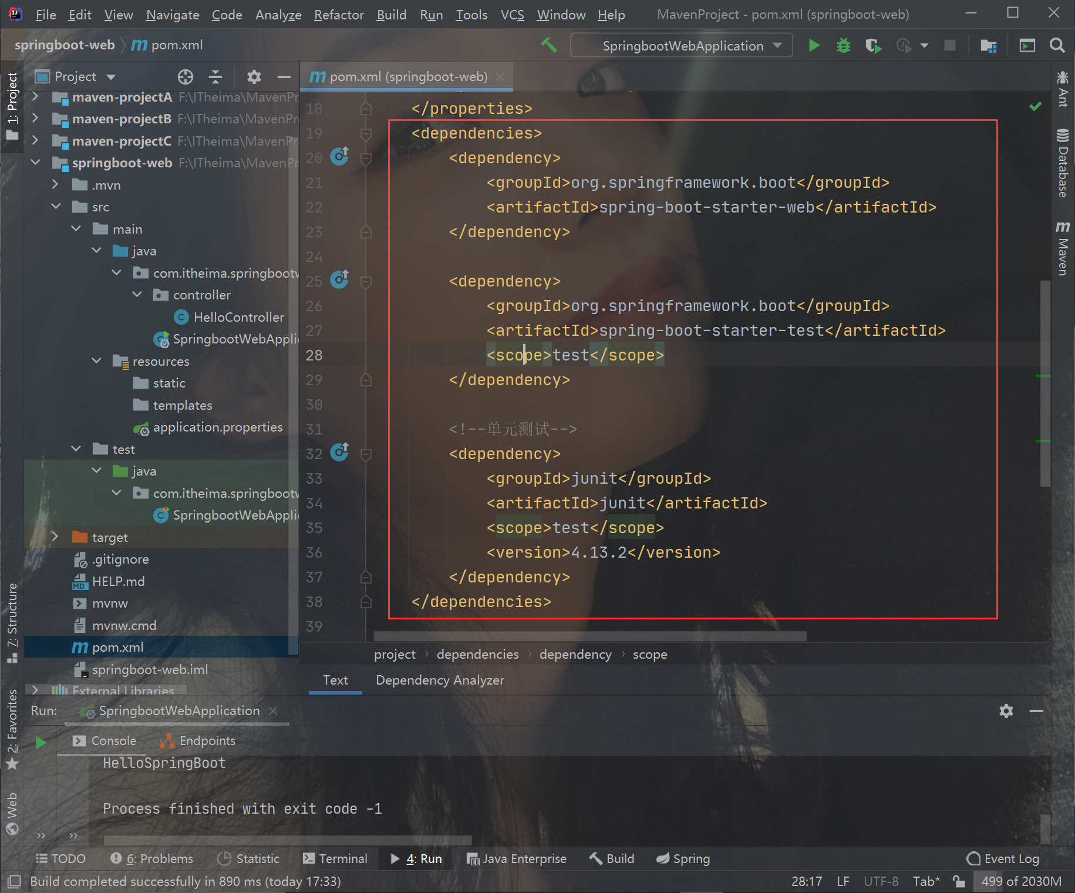
Task: Click gutter icon on line 20
Action: (x=339, y=156)
